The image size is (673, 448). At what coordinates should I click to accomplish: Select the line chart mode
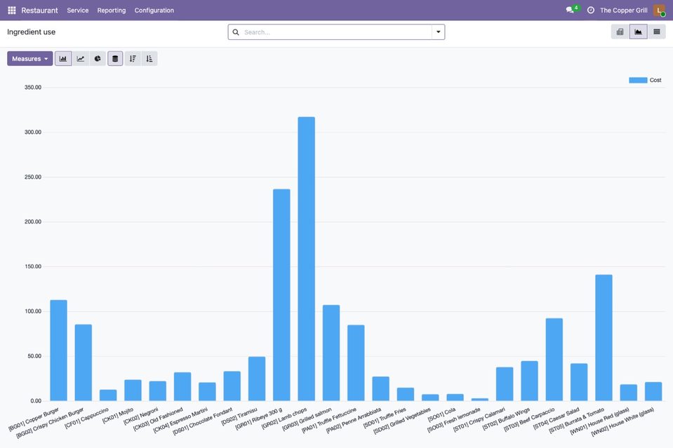click(81, 59)
